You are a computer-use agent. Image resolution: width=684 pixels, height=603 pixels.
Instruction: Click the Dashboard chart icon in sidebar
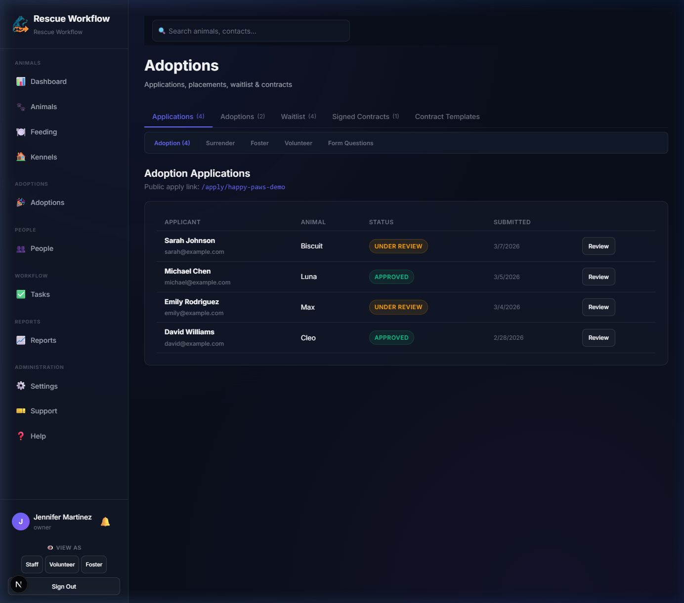[21, 81]
